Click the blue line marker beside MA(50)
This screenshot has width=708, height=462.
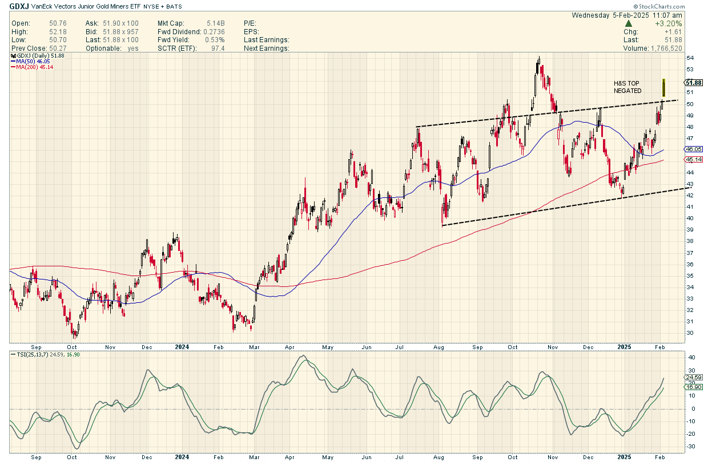coord(13,62)
